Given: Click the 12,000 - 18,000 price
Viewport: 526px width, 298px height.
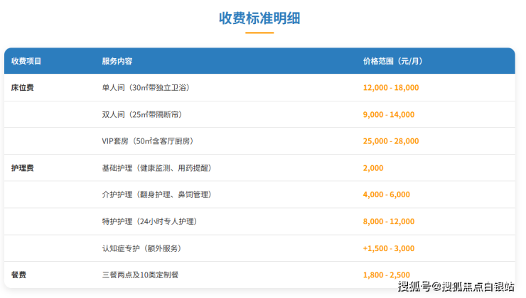Looking at the screenshot, I should (391, 88).
